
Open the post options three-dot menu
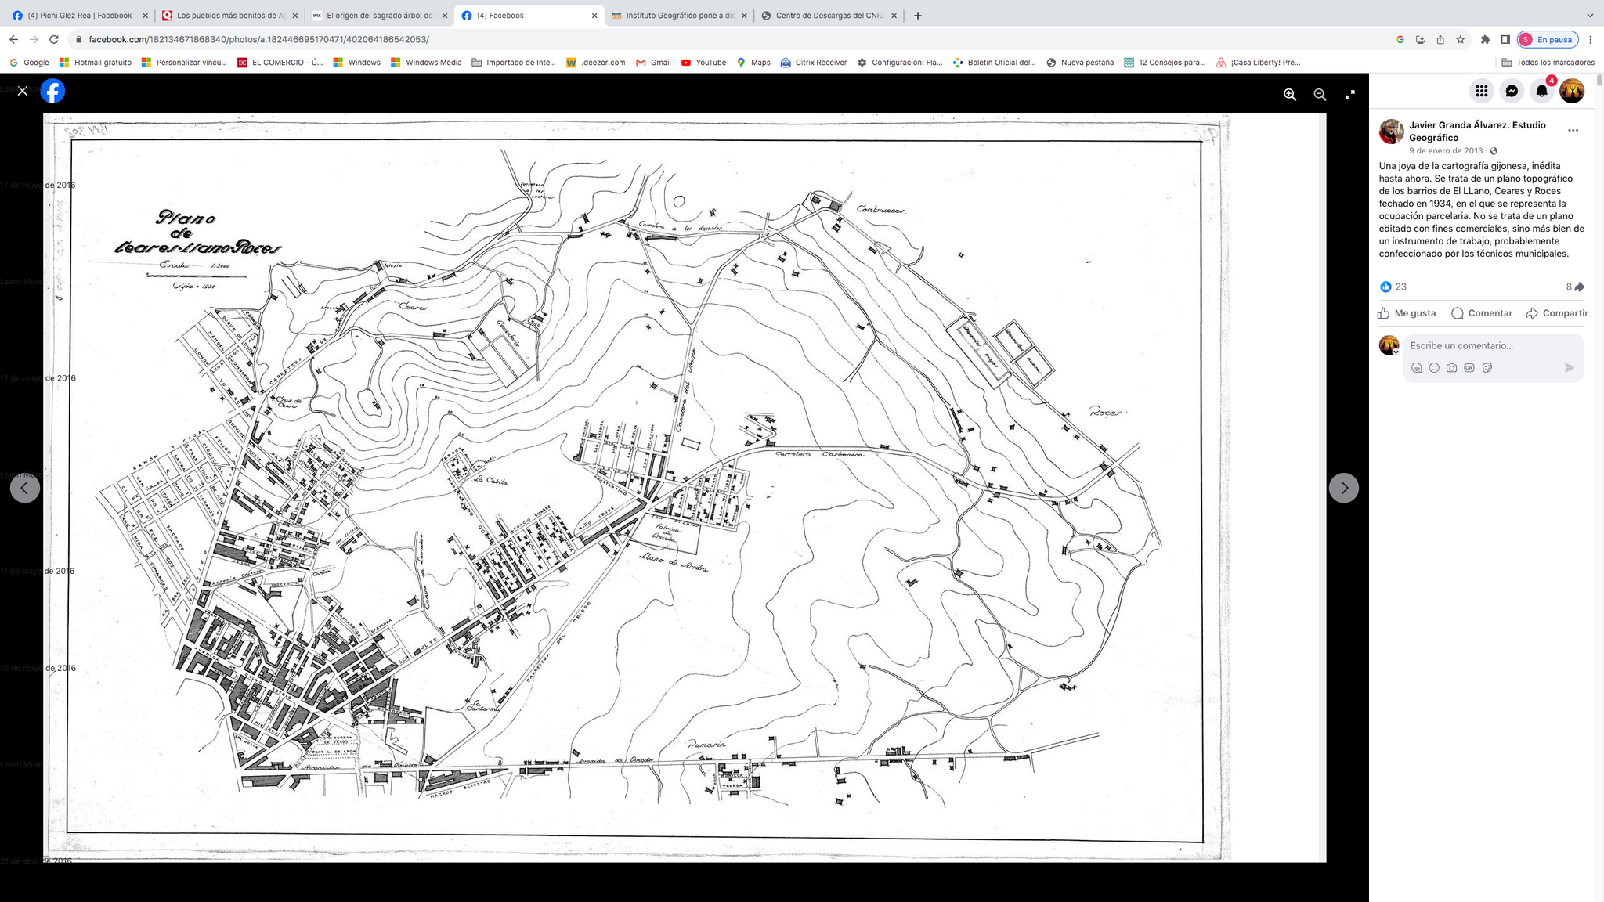point(1573,131)
